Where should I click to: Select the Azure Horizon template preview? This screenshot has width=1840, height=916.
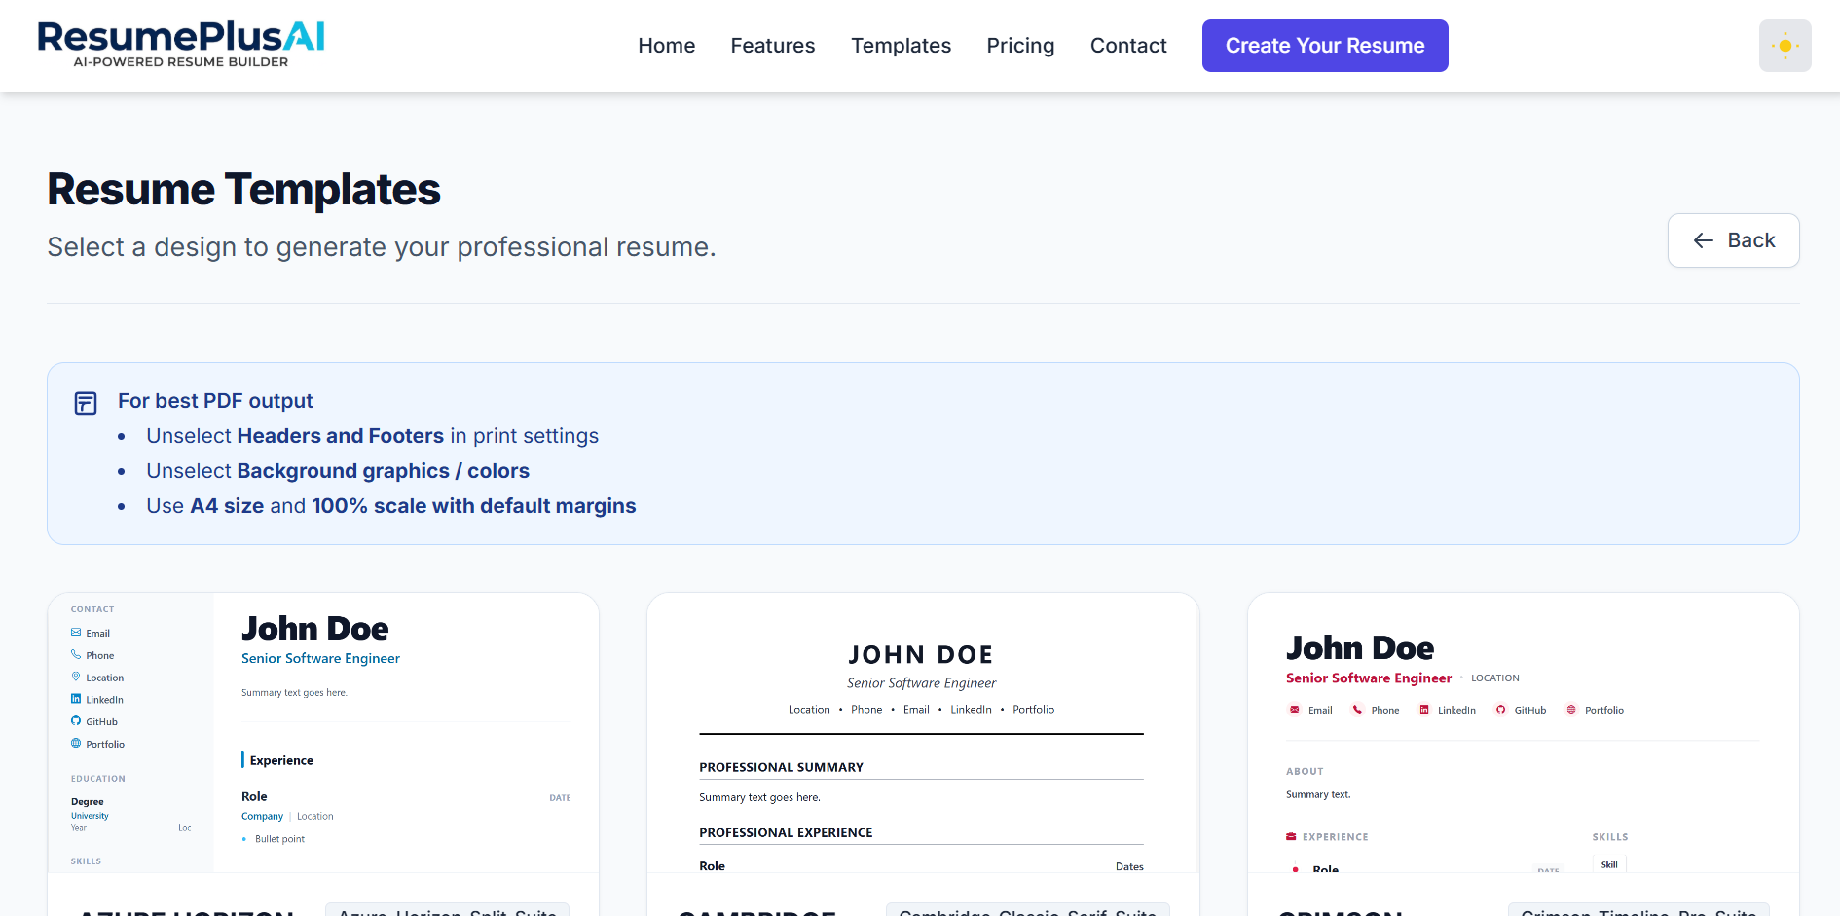click(x=323, y=732)
